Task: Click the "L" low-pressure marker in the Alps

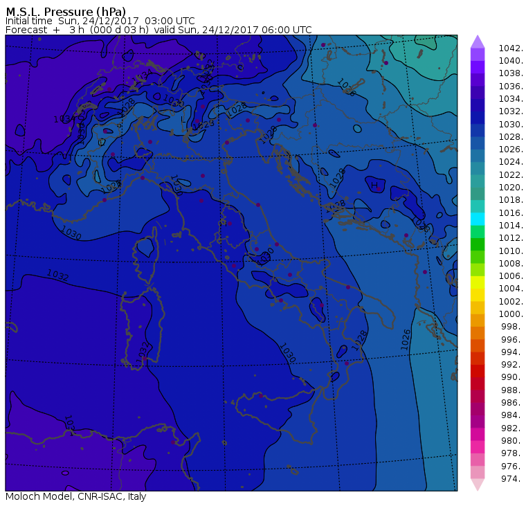Action: [x=183, y=120]
